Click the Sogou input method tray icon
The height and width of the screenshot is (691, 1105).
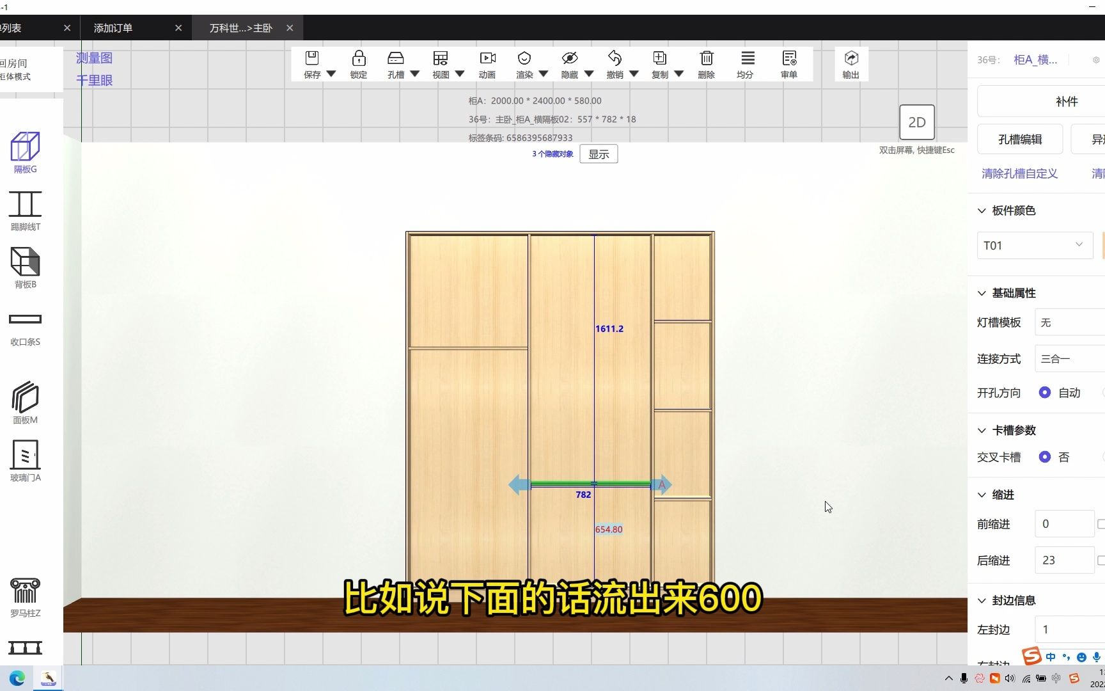(1074, 678)
